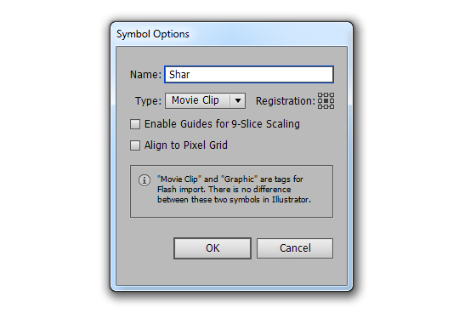Click the info icon beside Flash import note
Screen dimensions: 459x313
[x=144, y=180]
